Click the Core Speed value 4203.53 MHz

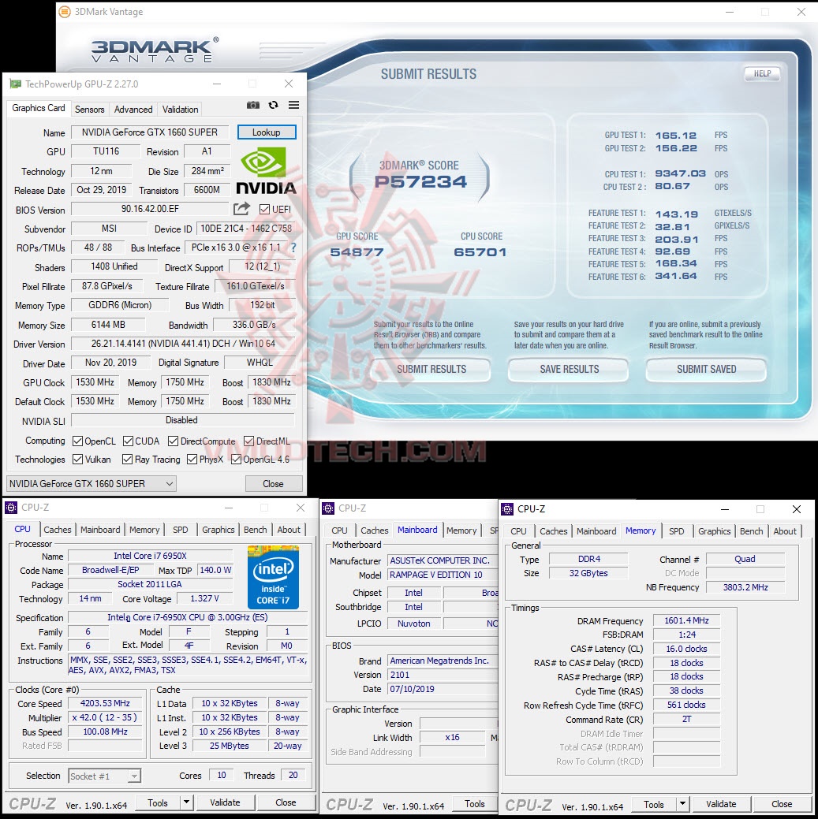(x=105, y=704)
